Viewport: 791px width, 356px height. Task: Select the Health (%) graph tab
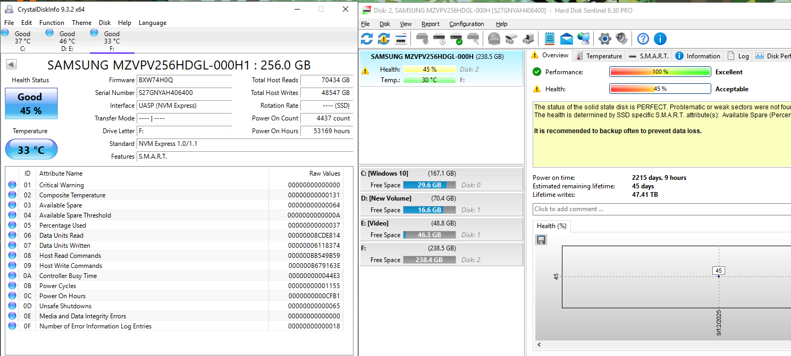pos(551,226)
